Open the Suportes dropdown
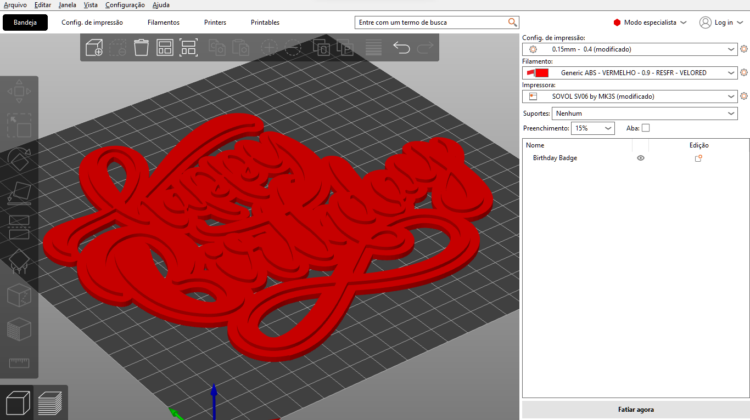750x420 pixels. [x=645, y=113]
